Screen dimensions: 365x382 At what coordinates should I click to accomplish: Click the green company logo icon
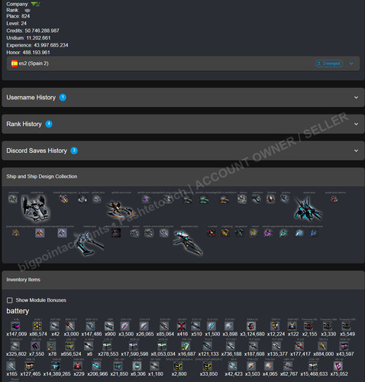pyautogui.click(x=35, y=4)
